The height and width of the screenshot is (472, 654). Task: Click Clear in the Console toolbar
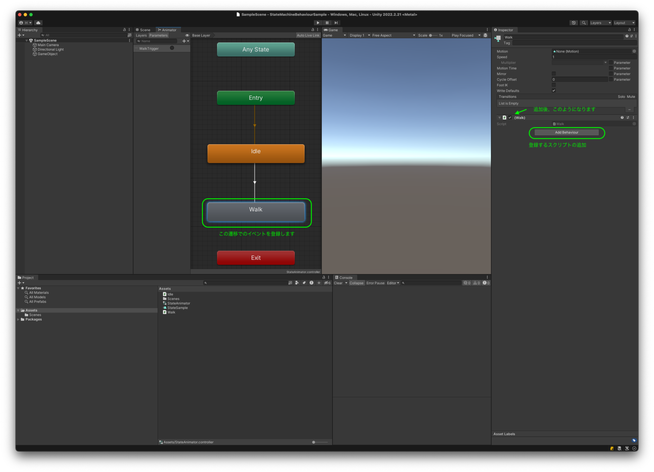tap(338, 283)
